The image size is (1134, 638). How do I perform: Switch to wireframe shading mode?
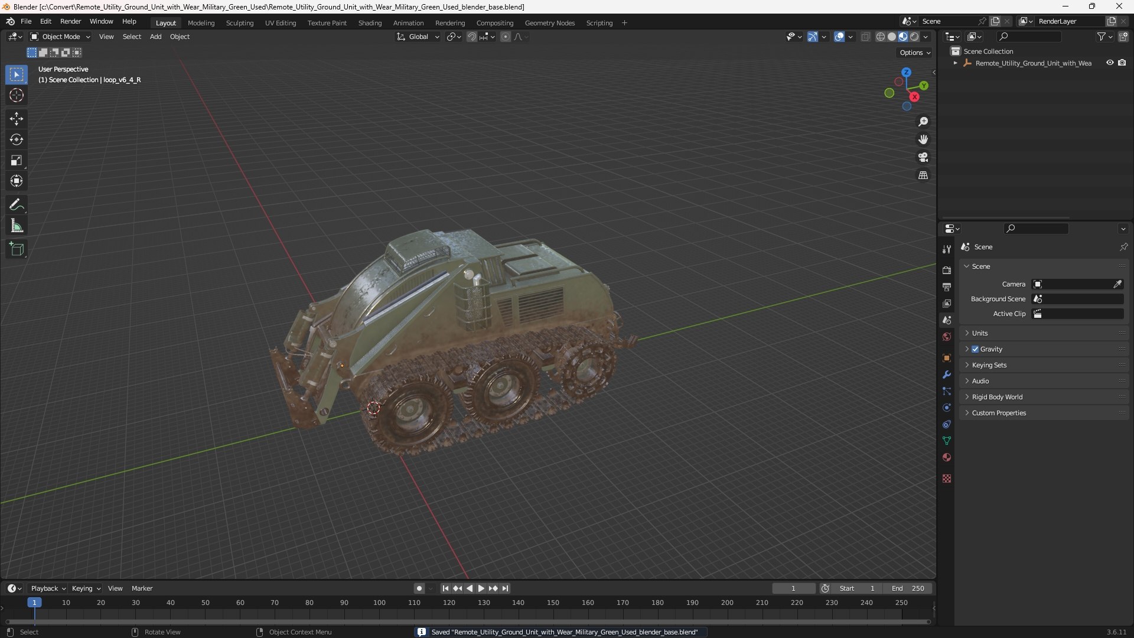click(881, 37)
